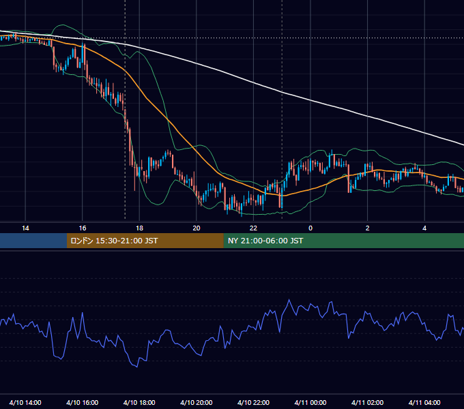Screen dimensions: 464x409
Task: Click the '4' hour label on the price chart axis
Action: pos(424,228)
